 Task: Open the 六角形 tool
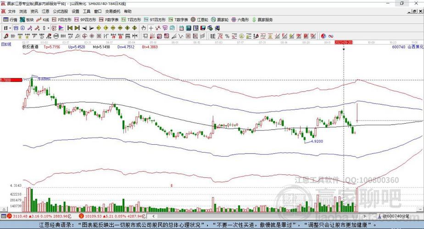[x=240, y=20]
